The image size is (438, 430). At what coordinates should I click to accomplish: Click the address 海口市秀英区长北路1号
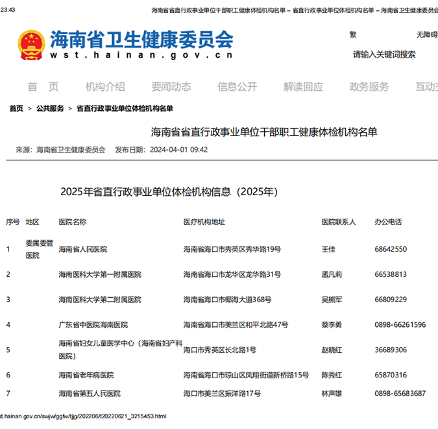point(220,350)
